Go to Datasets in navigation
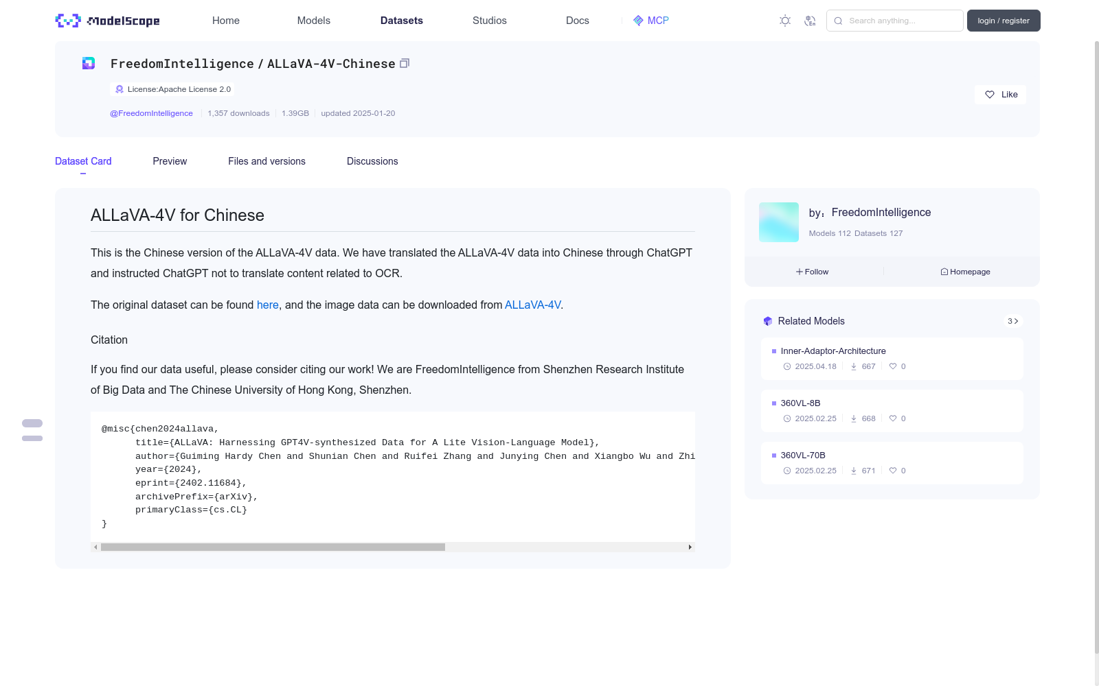The width and height of the screenshot is (1099, 686). pyautogui.click(x=402, y=21)
